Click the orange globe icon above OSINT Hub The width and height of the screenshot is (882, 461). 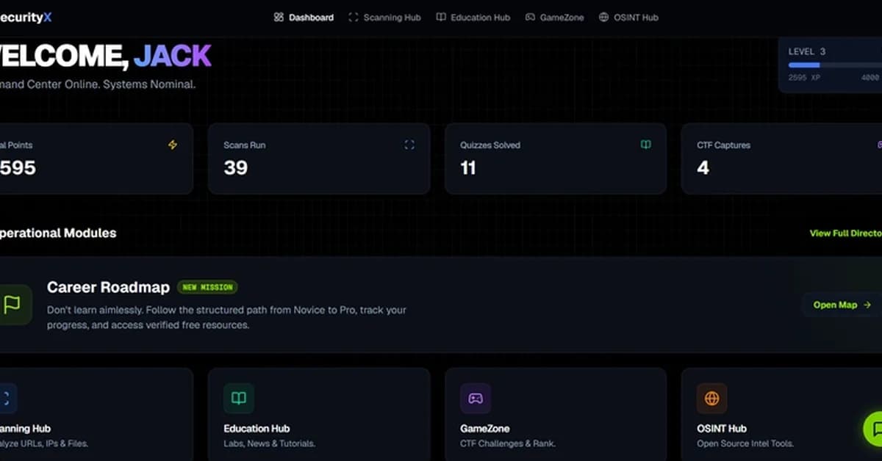(712, 399)
